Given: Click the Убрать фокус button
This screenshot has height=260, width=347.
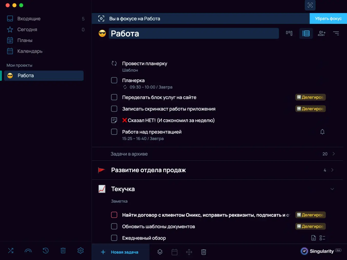Looking at the screenshot, I should tap(328, 19).
